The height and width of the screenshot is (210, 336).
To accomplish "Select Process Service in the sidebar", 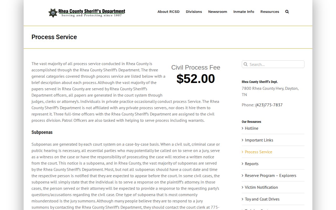I will click(259, 152).
